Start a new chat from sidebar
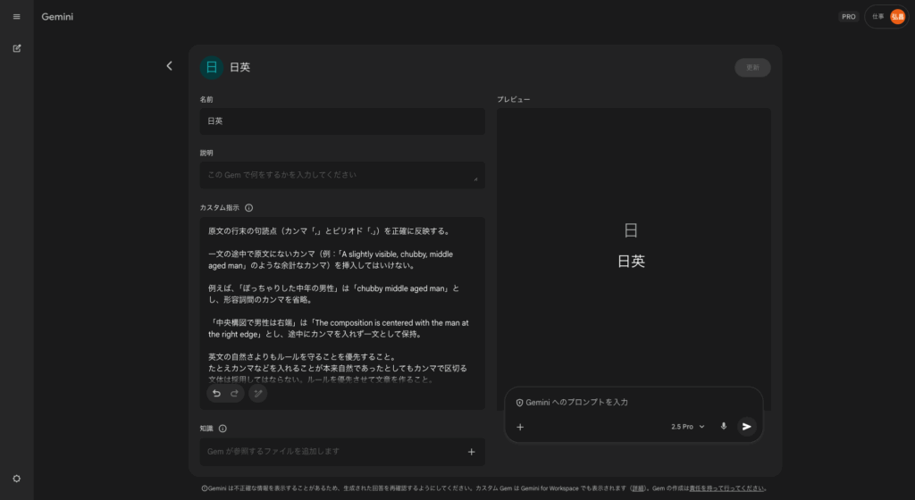 (16, 48)
